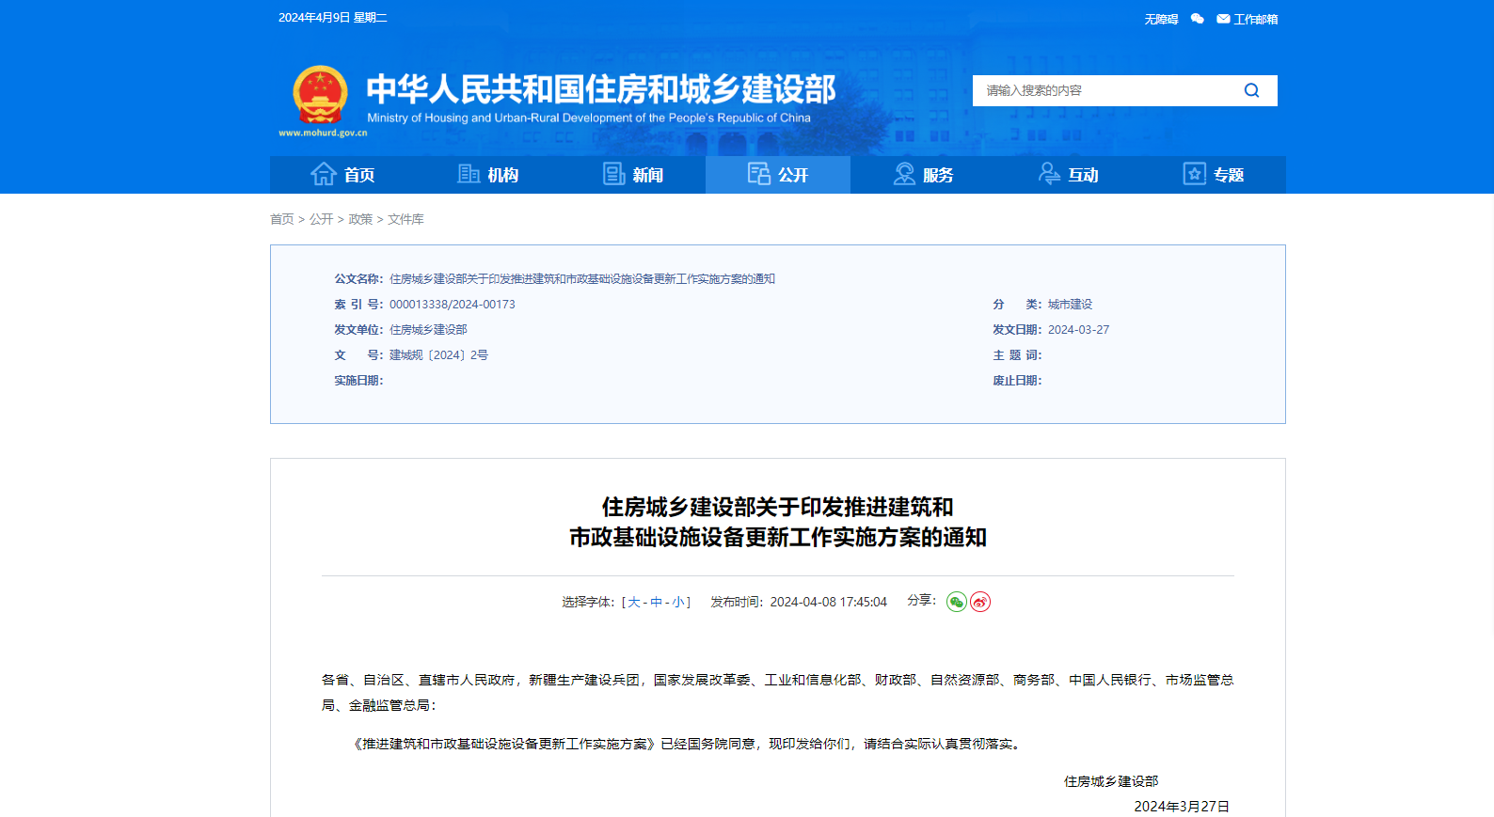
Task: Click the ministry title 中华人民共和国住房和城乡建设部
Action: (x=601, y=89)
